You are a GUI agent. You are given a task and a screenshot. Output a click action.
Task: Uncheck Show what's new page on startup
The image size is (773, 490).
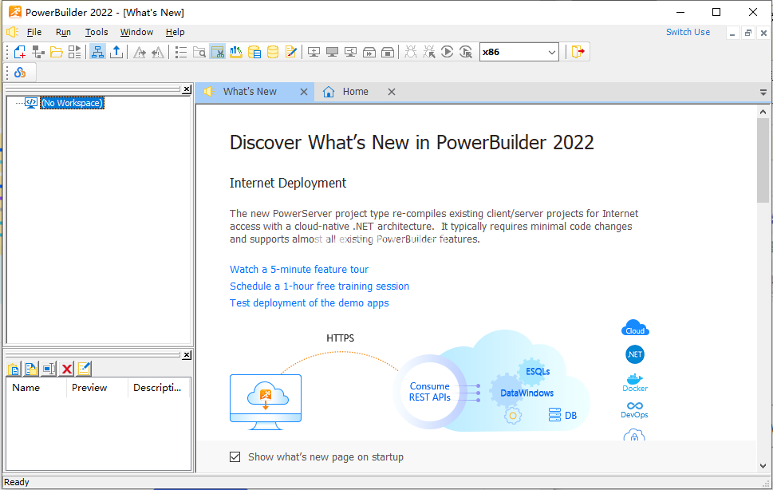click(x=235, y=457)
